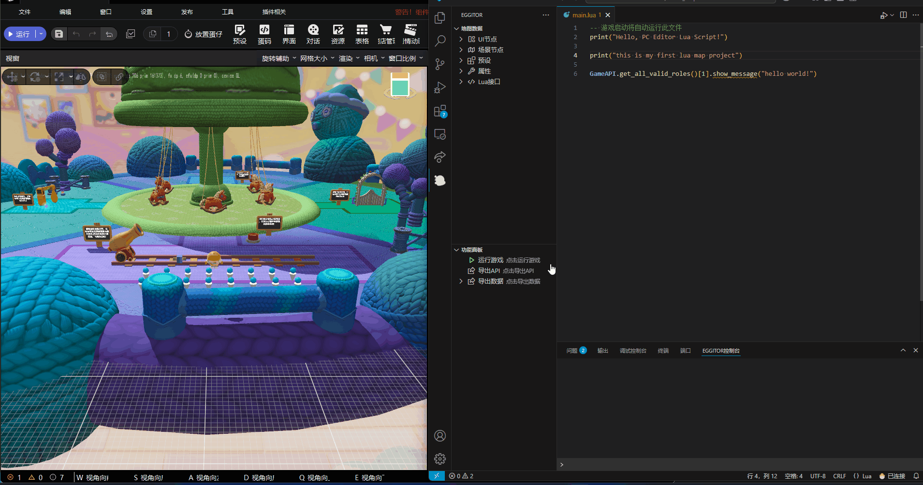Open the Eggitor egg icon in activity bar
The height and width of the screenshot is (485, 923).
(440, 180)
